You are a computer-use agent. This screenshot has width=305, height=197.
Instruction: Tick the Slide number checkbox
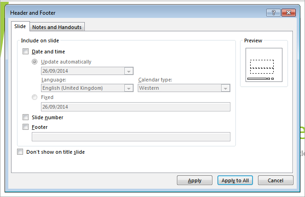coord(25,117)
